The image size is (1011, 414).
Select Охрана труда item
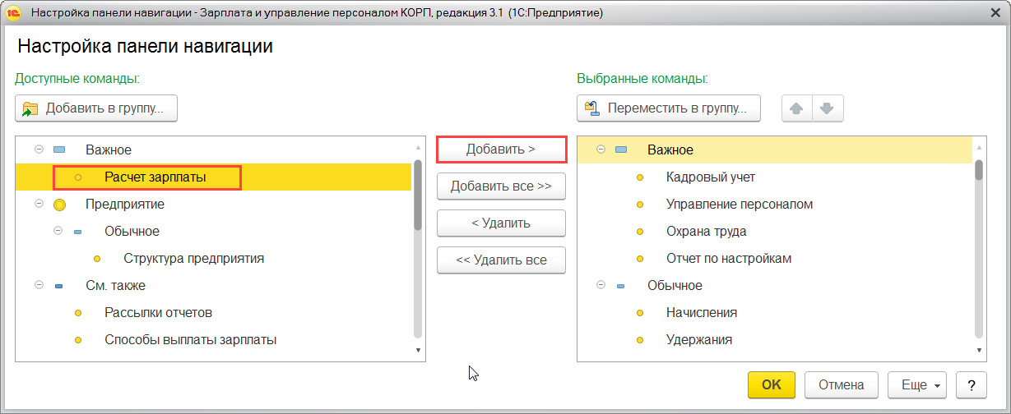pos(706,232)
